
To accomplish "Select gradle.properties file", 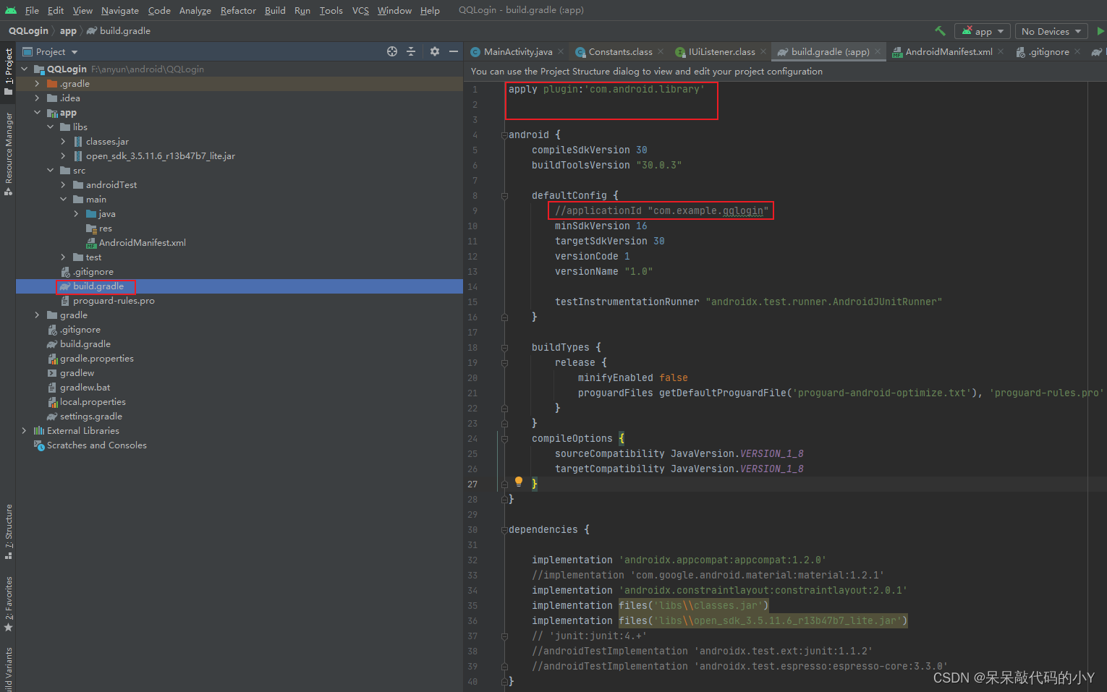I will point(96,359).
